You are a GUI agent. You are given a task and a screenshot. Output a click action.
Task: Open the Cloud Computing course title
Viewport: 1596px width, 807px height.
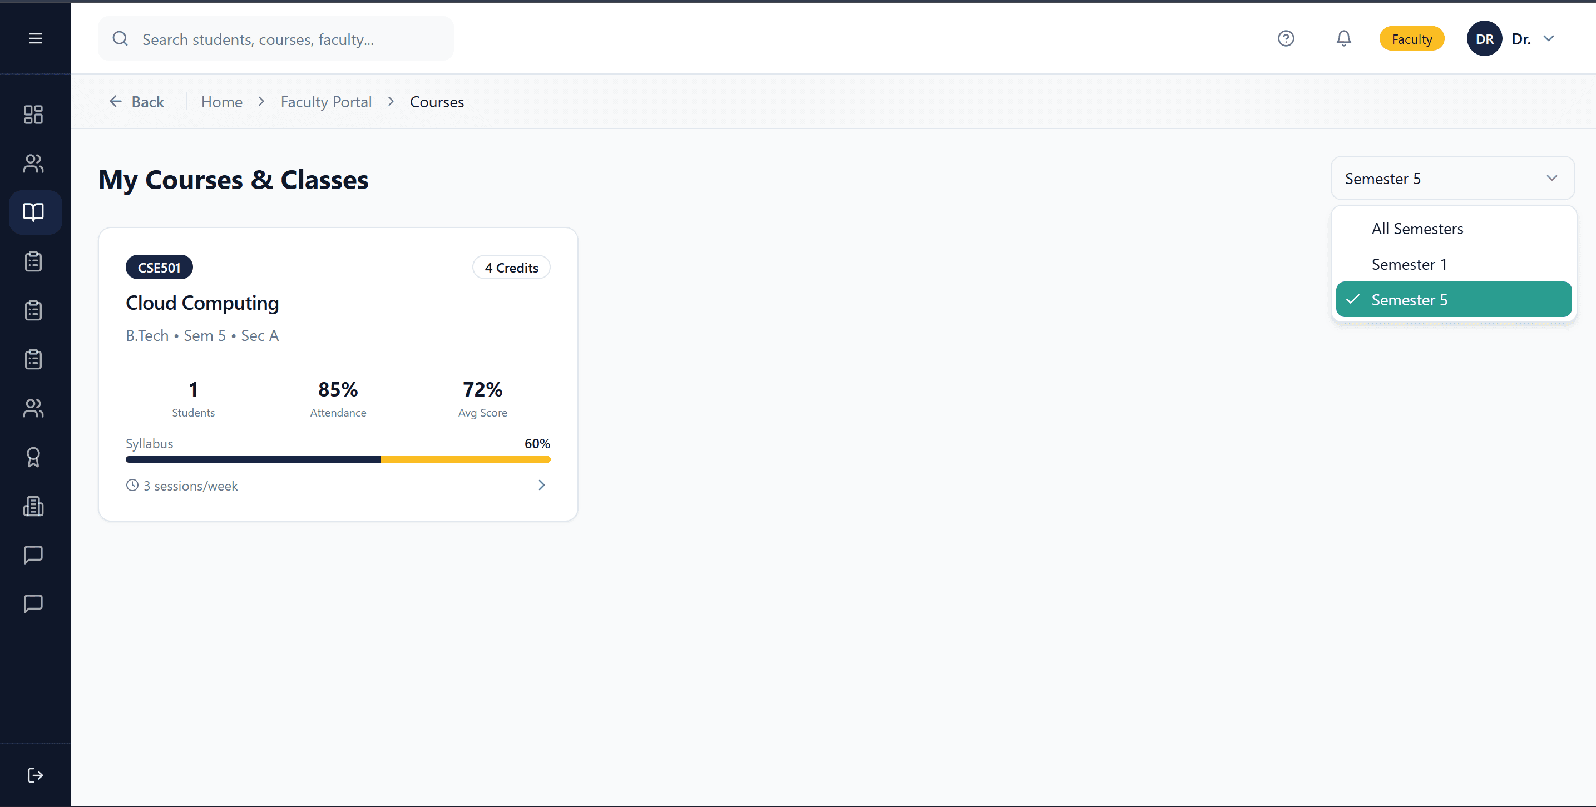202,303
